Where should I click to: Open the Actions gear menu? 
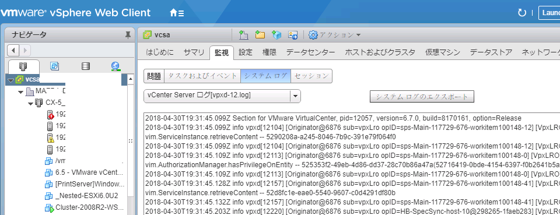(x=334, y=35)
